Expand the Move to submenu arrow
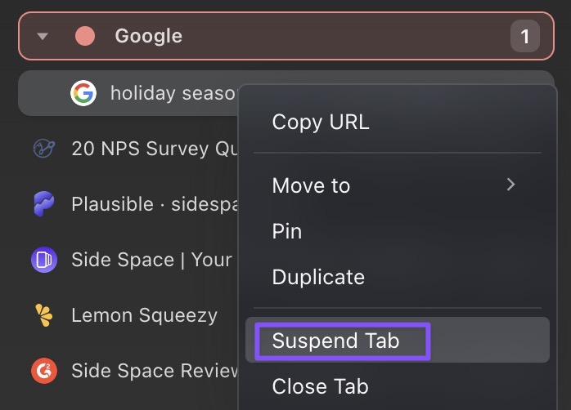The width and height of the screenshot is (571, 410). point(511,185)
